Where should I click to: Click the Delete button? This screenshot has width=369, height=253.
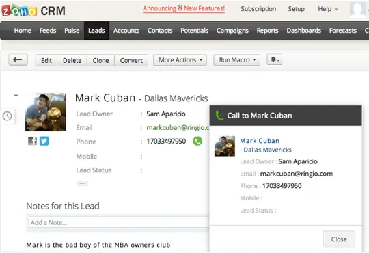[72, 61]
